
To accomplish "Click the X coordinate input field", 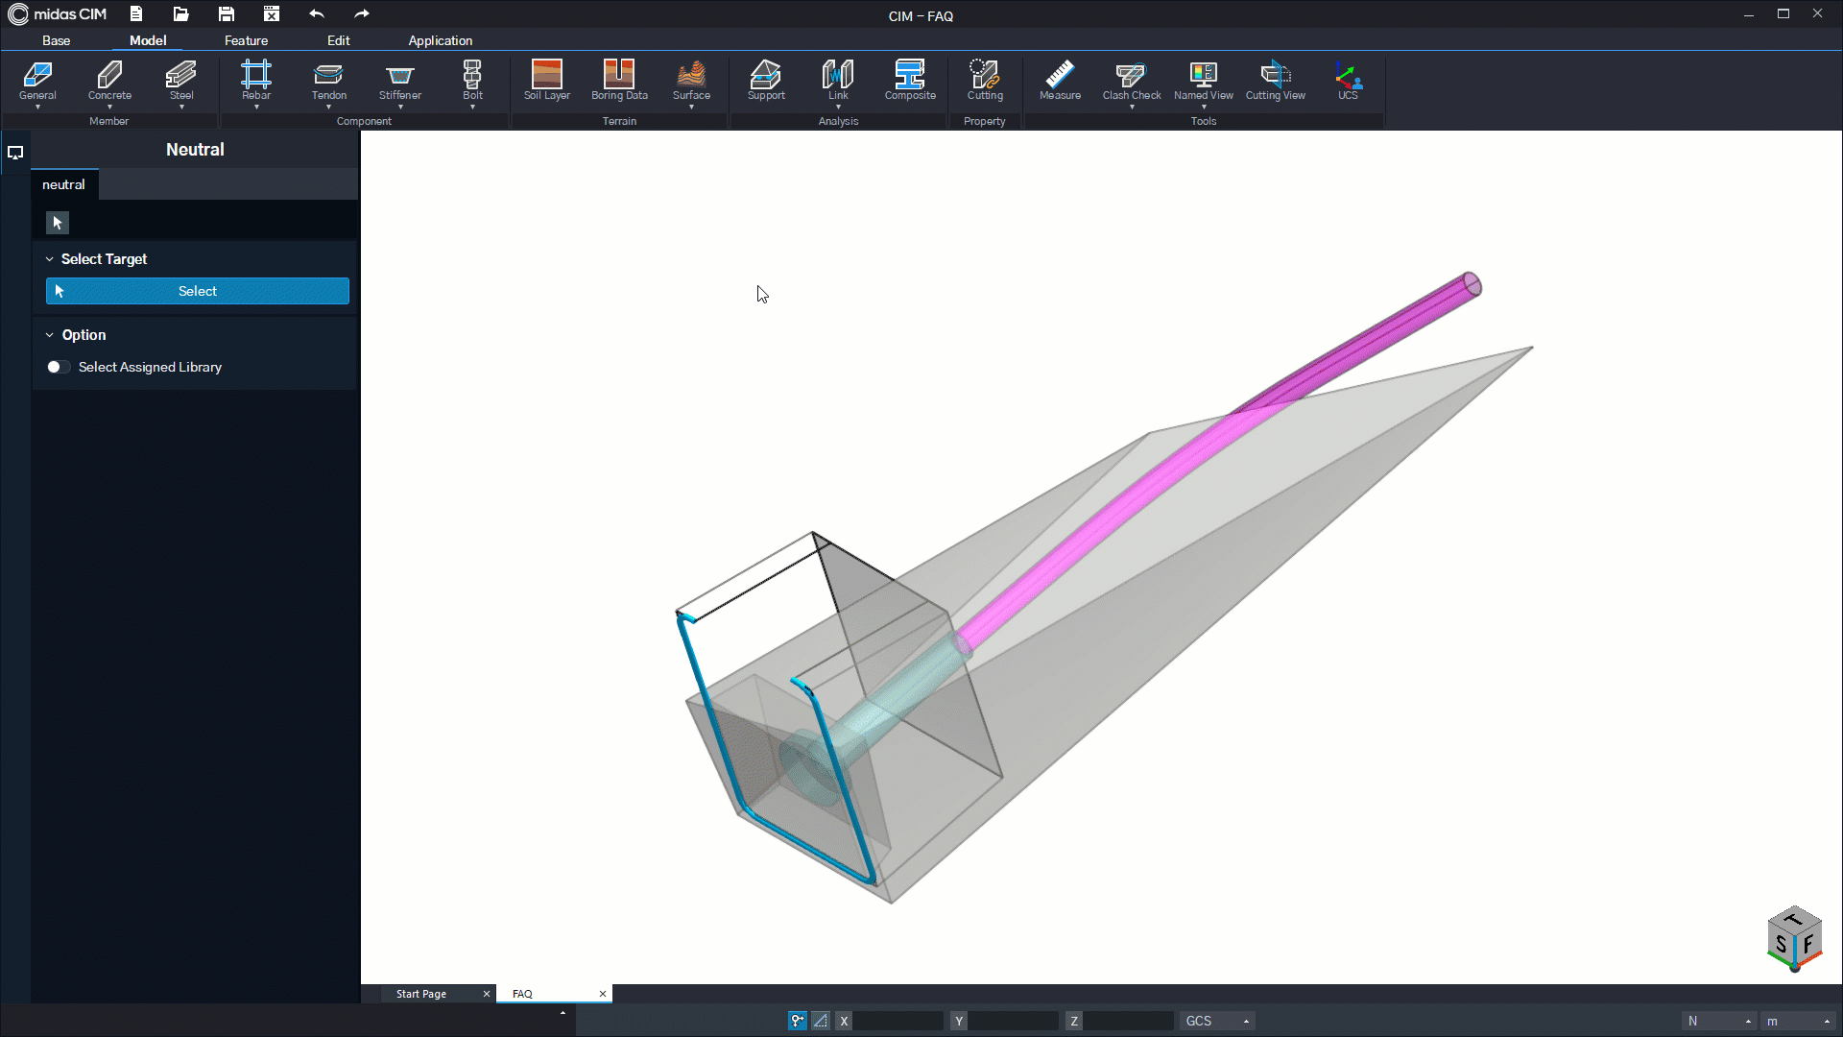I will pos(898,1021).
